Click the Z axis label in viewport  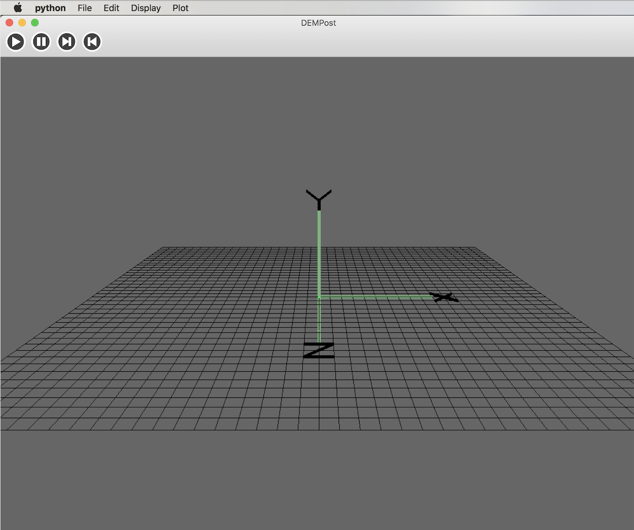point(319,350)
